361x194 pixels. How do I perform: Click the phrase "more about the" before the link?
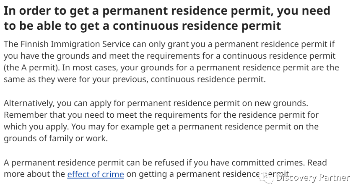point(34,174)
